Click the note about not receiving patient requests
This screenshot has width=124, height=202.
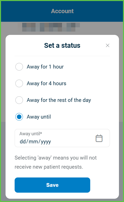(x=56, y=162)
